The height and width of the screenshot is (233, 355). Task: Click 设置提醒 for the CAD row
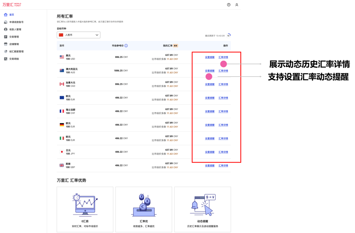(x=210, y=84)
